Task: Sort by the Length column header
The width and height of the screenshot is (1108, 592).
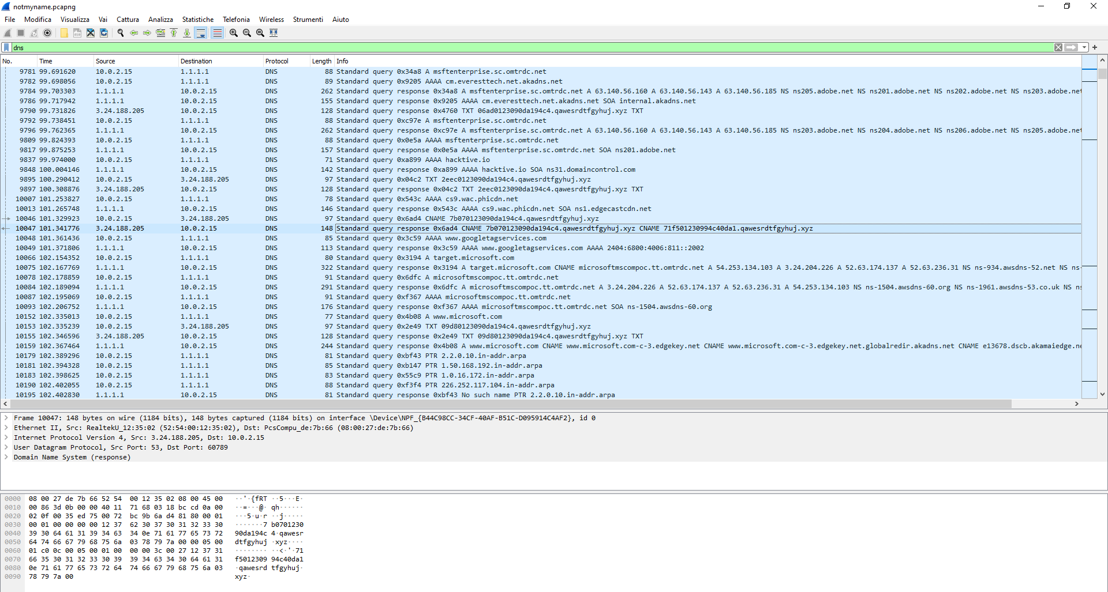Action: 321,61
